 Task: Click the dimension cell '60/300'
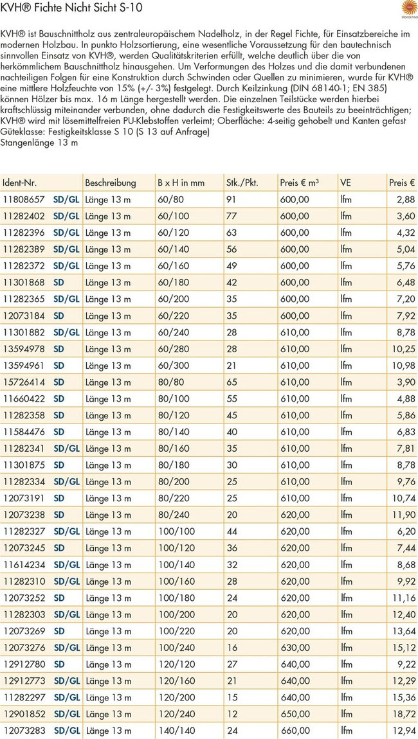click(x=173, y=365)
